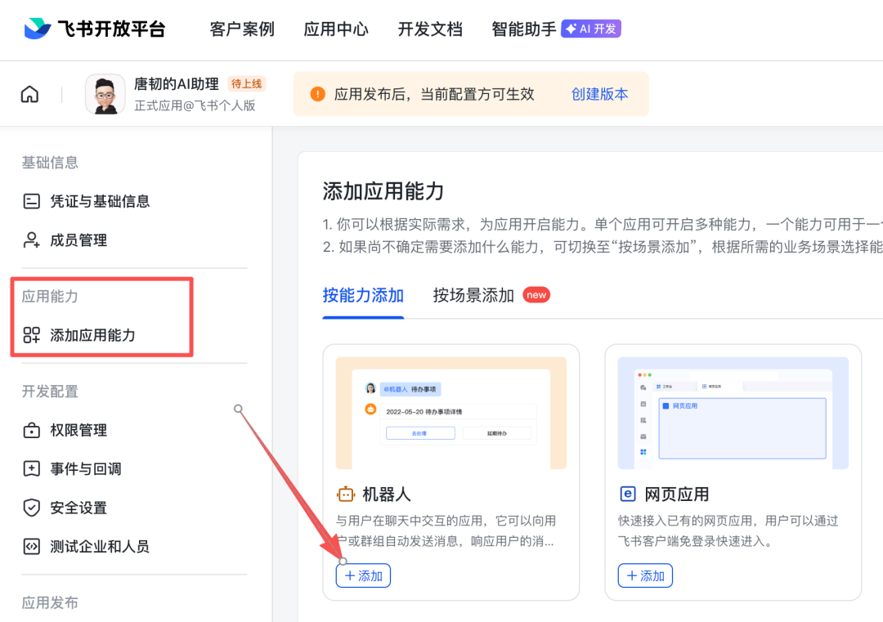This screenshot has width=883, height=622.
Task: Click the 创建版本 link in the banner
Action: pos(600,93)
